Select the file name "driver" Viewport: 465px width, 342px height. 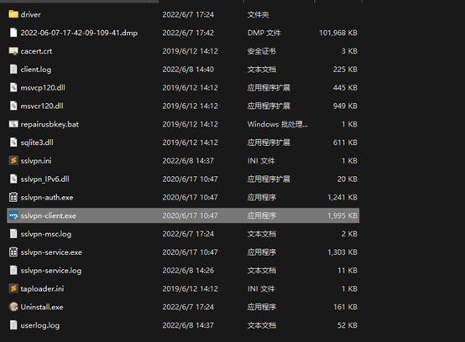[30, 14]
